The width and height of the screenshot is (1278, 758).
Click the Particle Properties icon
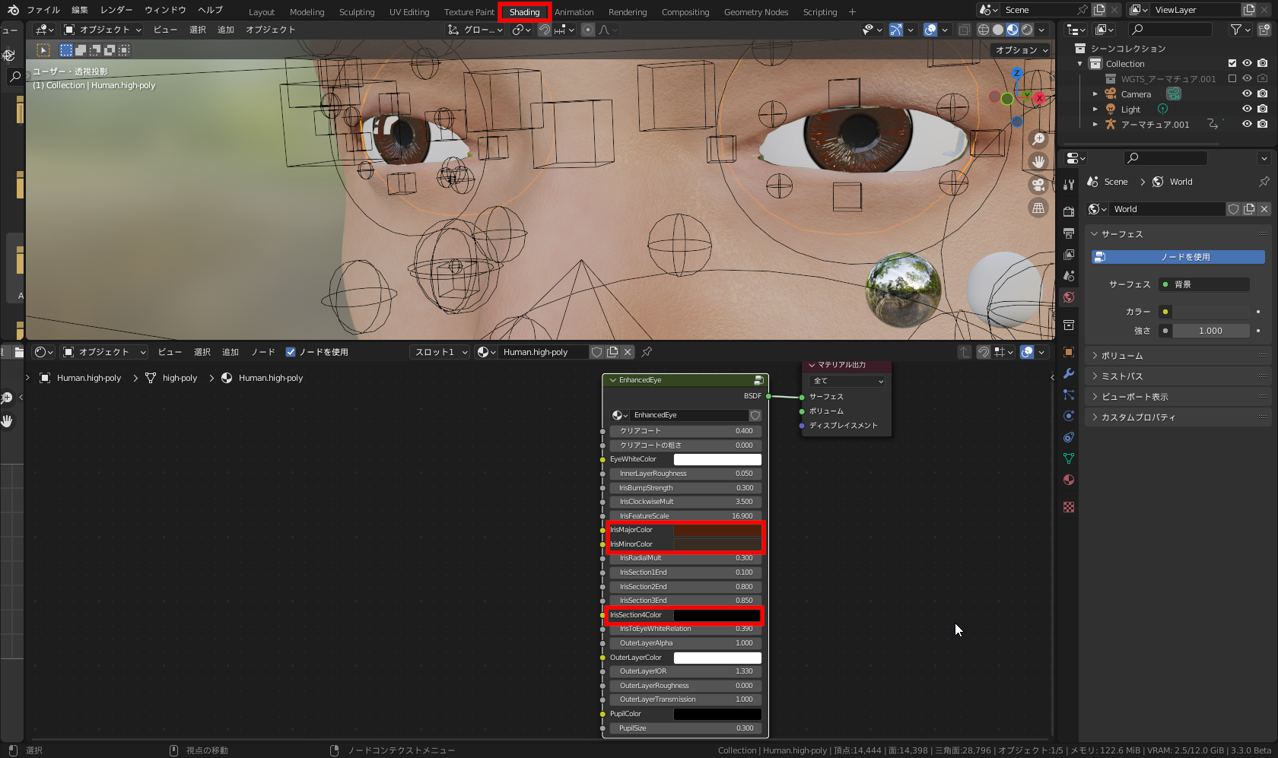1068,395
